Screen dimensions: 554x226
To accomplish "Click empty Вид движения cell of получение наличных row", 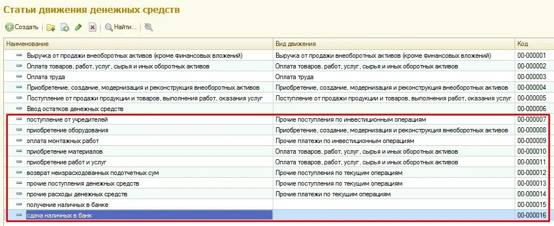I will (394, 205).
